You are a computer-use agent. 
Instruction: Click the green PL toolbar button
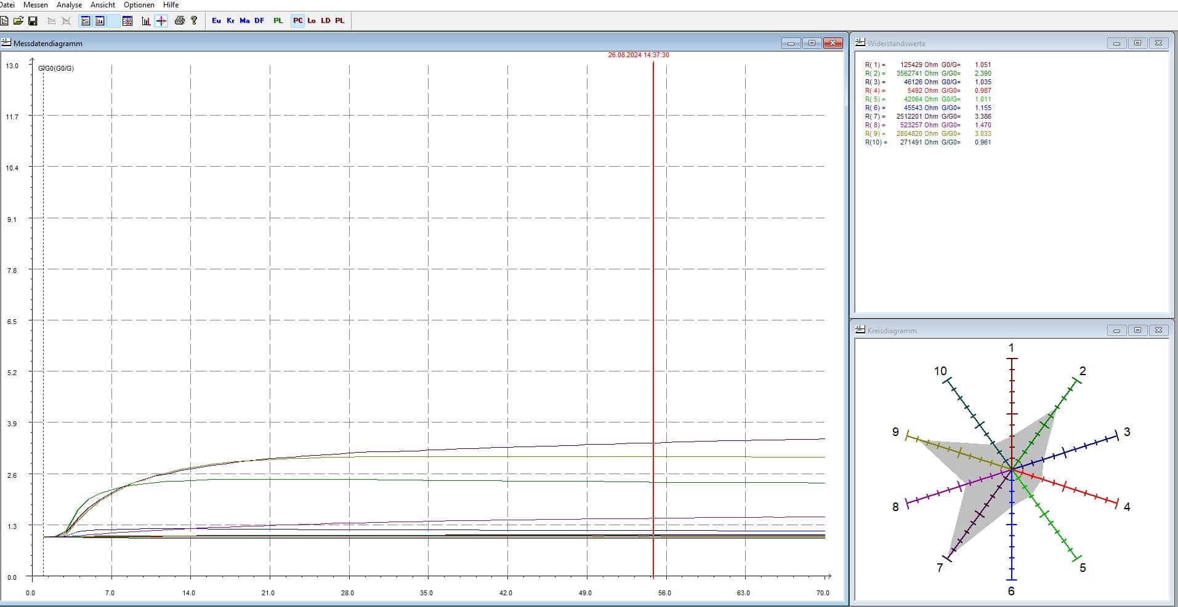click(x=278, y=21)
